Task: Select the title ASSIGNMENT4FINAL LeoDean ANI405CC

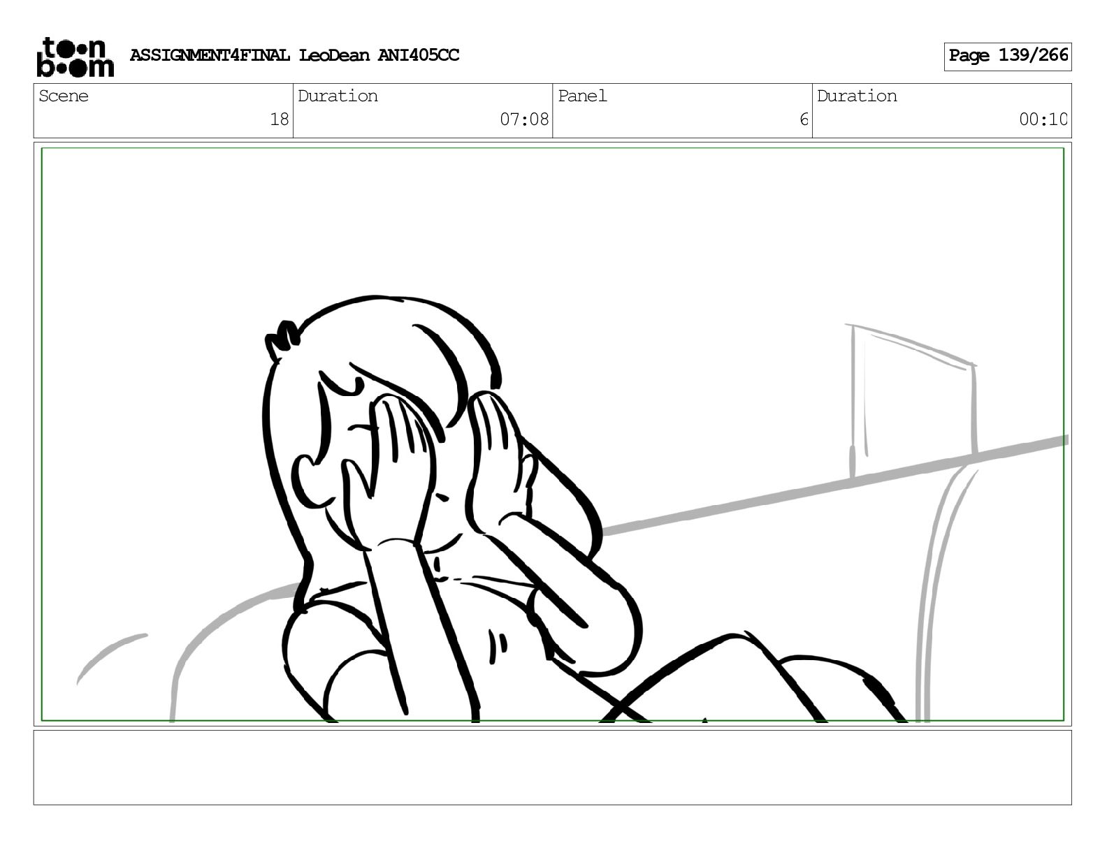Action: point(294,55)
